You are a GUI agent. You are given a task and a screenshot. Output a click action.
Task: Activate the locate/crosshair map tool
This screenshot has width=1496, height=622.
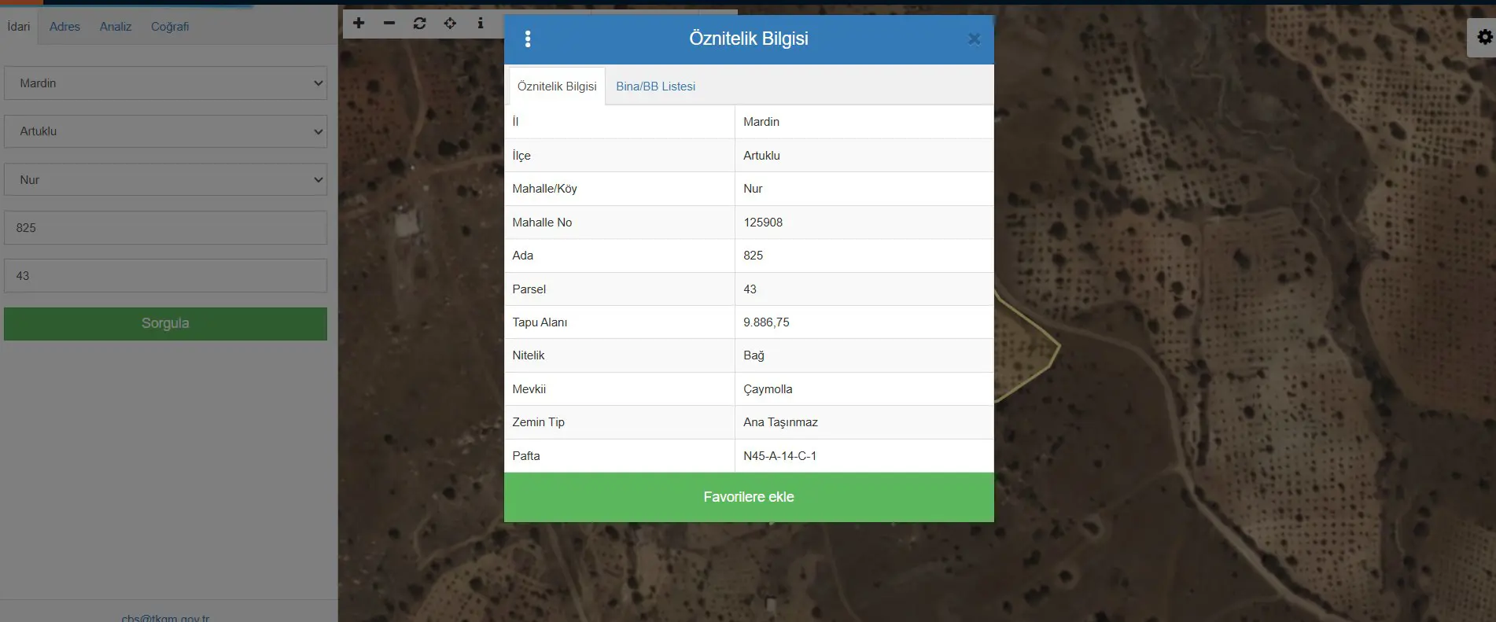(x=450, y=24)
